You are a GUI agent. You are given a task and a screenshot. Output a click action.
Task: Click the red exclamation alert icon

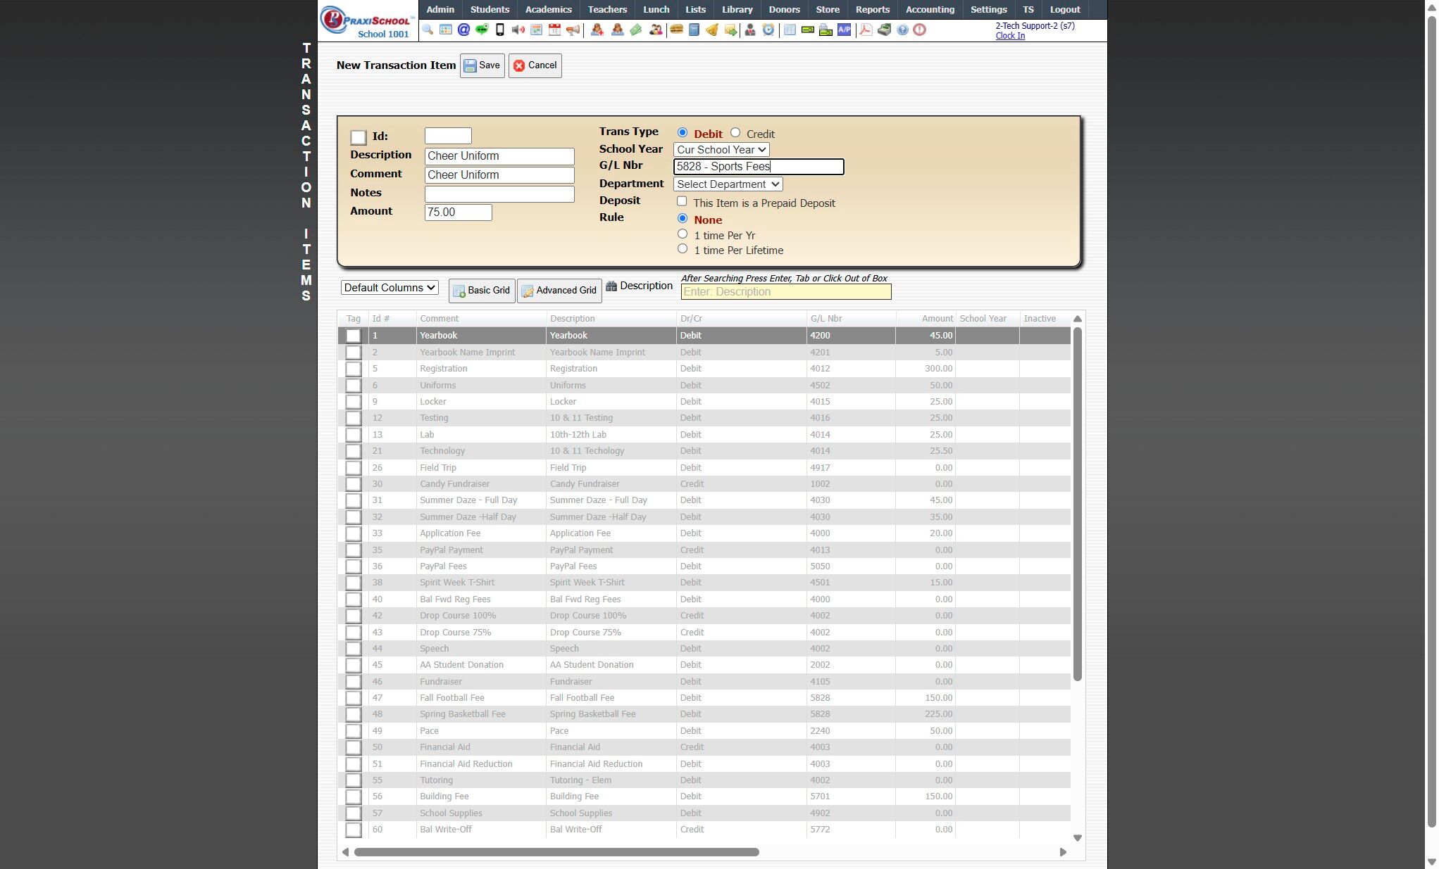pyautogui.click(x=920, y=30)
